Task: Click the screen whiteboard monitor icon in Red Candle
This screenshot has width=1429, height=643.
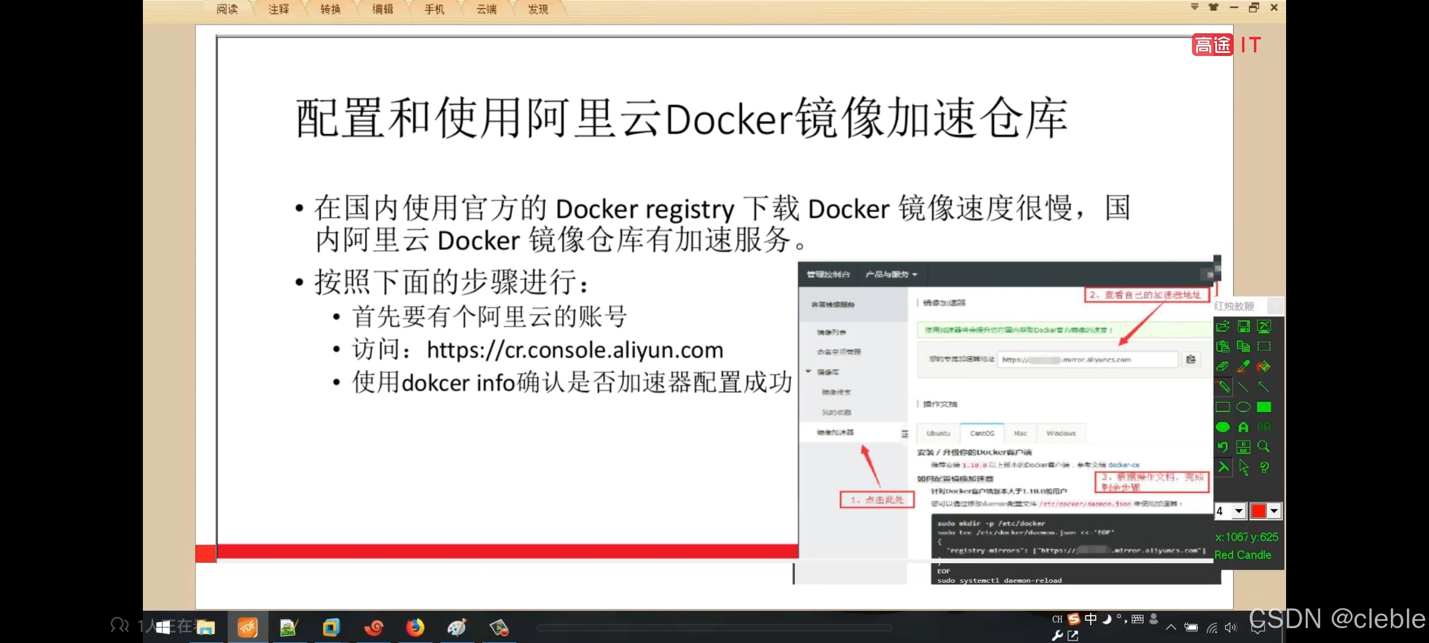Action: pyautogui.click(x=1264, y=326)
